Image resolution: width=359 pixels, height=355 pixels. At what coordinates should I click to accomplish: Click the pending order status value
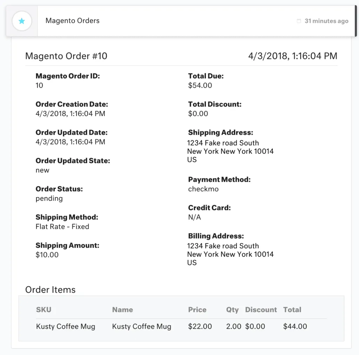pyautogui.click(x=49, y=199)
